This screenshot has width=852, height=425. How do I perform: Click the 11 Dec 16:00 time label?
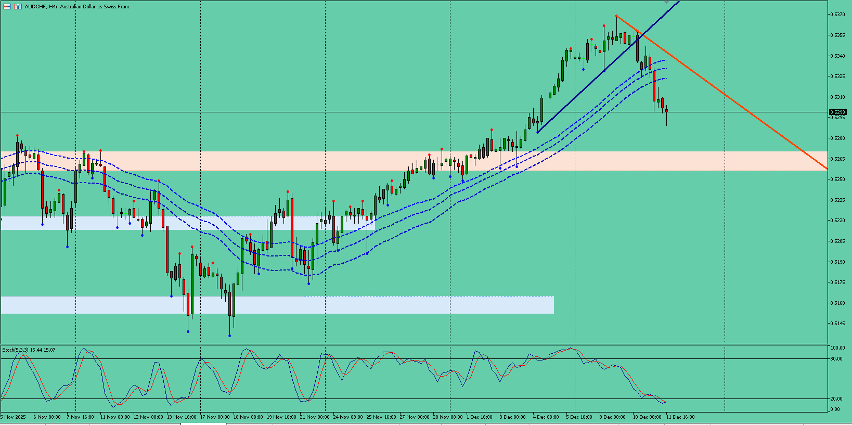point(680,417)
